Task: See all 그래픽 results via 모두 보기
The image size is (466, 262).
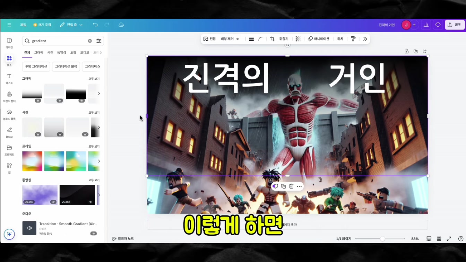Action: 94,79
